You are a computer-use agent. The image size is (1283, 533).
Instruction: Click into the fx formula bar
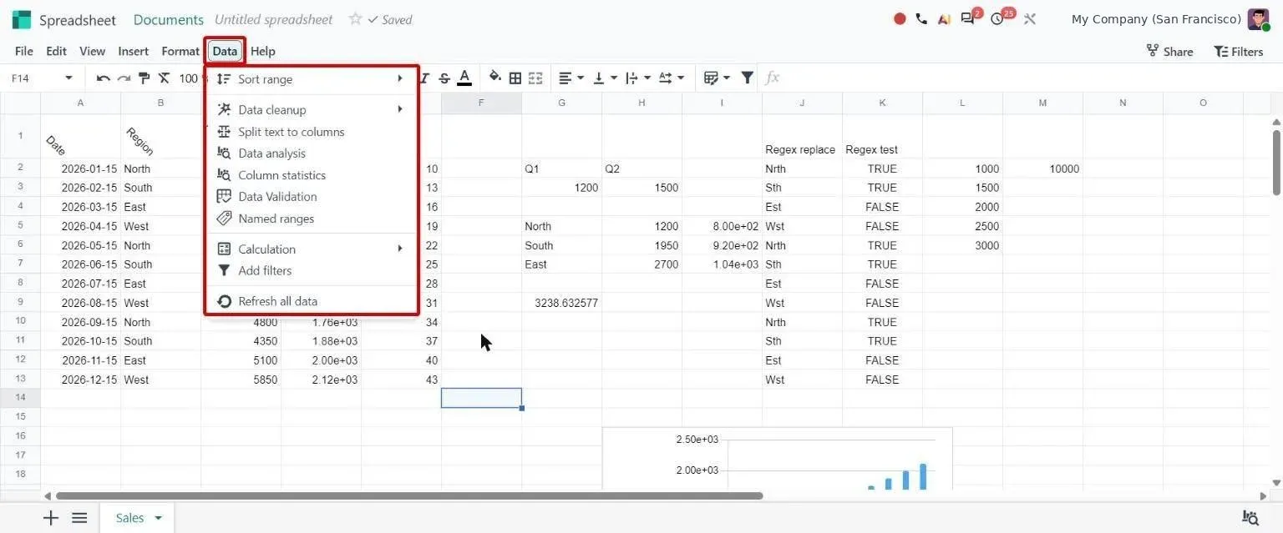(x=1019, y=78)
